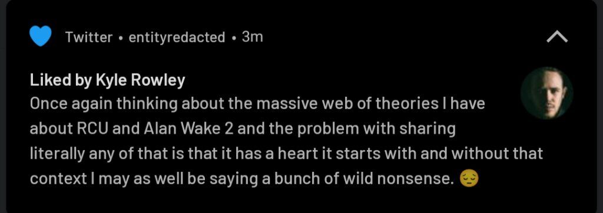The width and height of the screenshot is (603, 213).
Task: Click the words 'Alan Wake 2' in the tweet
Action: (189, 129)
